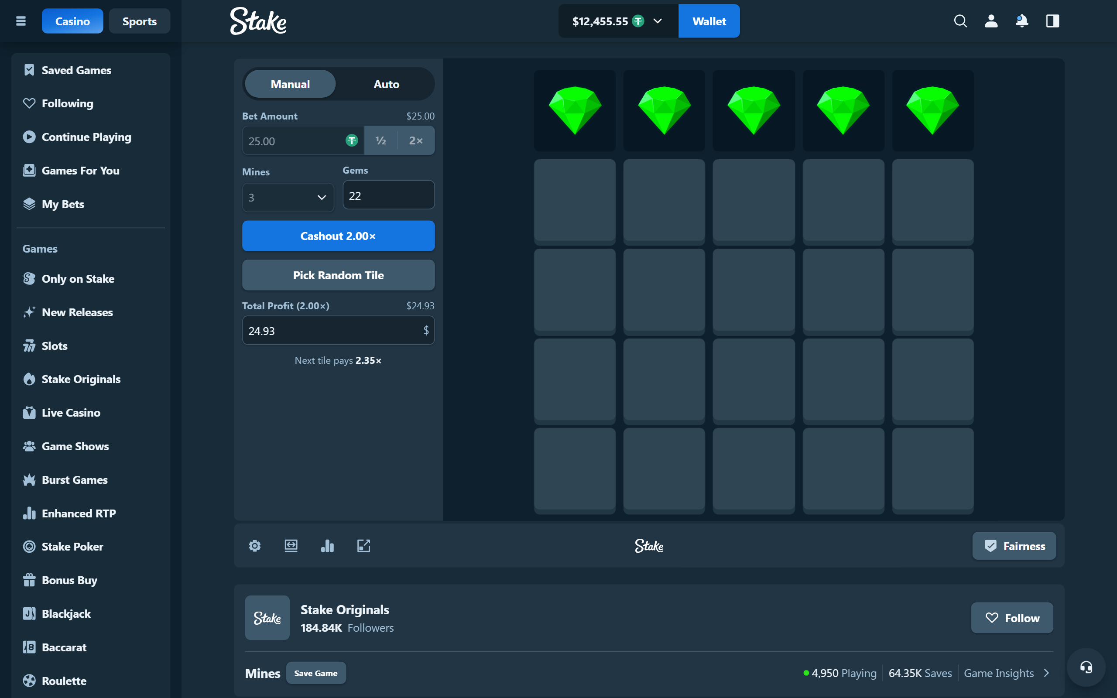Image resolution: width=1117 pixels, height=698 pixels.
Task: Open live support headset icon
Action: coord(1086,667)
